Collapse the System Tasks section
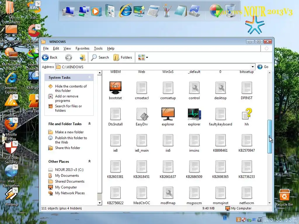The image size is (299, 224). (89, 77)
